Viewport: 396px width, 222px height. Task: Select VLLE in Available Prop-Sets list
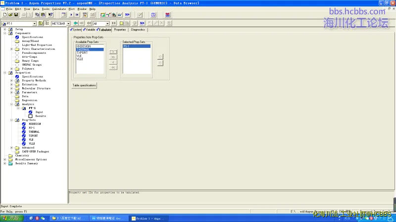click(90, 59)
